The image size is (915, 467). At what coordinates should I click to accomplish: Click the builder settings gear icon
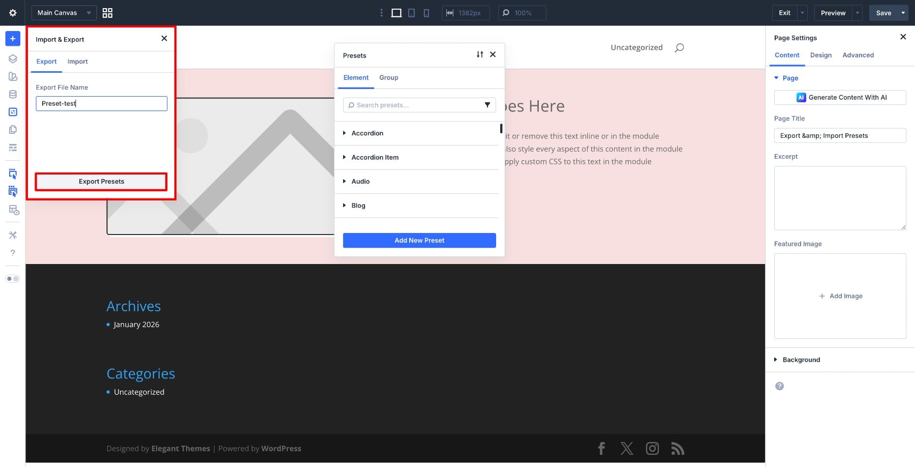pos(13,13)
